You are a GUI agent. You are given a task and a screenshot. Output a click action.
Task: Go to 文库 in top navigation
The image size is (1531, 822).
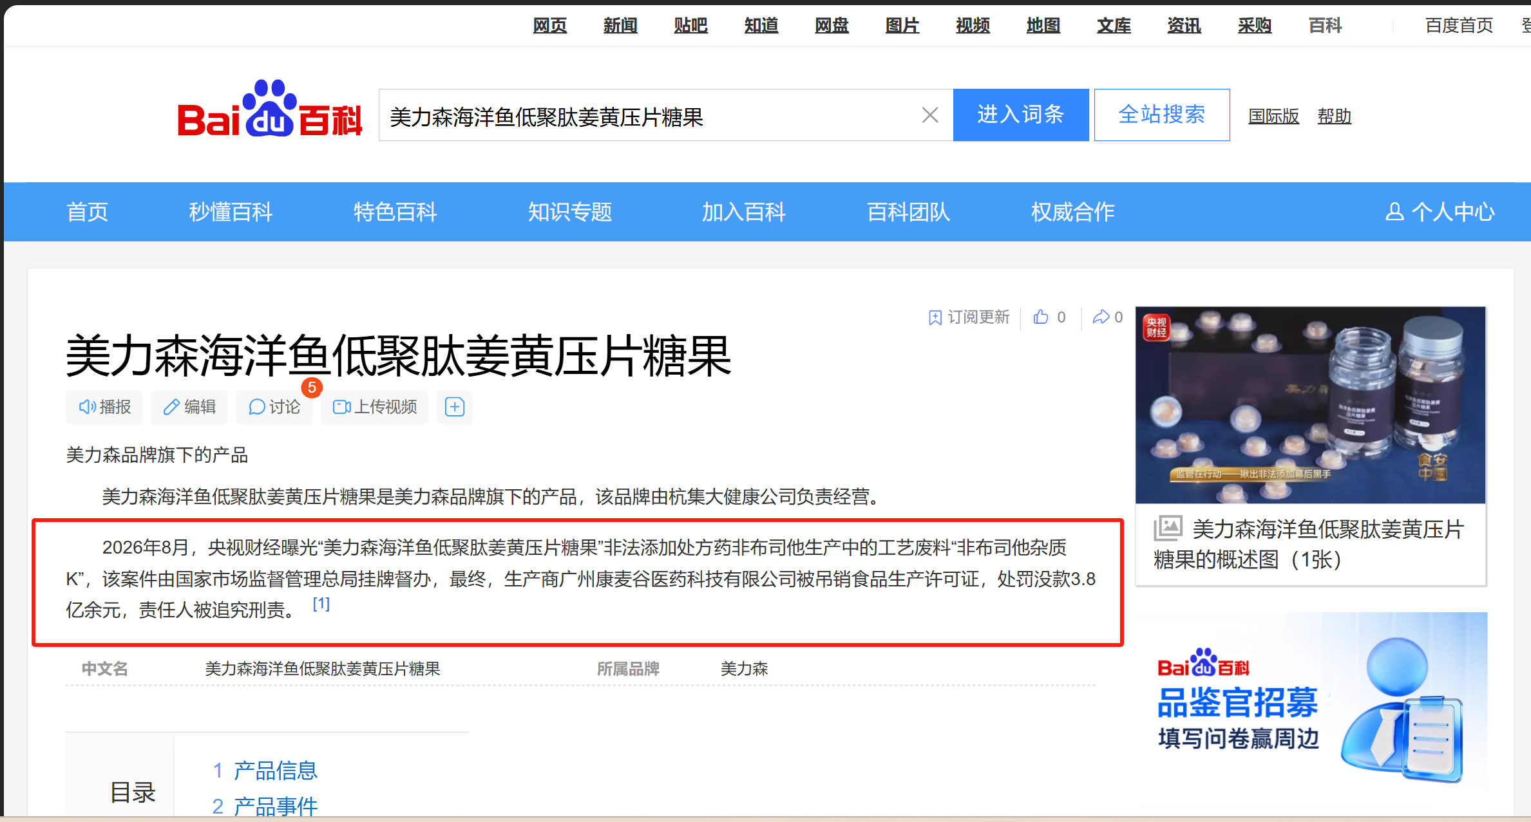pos(1114,26)
